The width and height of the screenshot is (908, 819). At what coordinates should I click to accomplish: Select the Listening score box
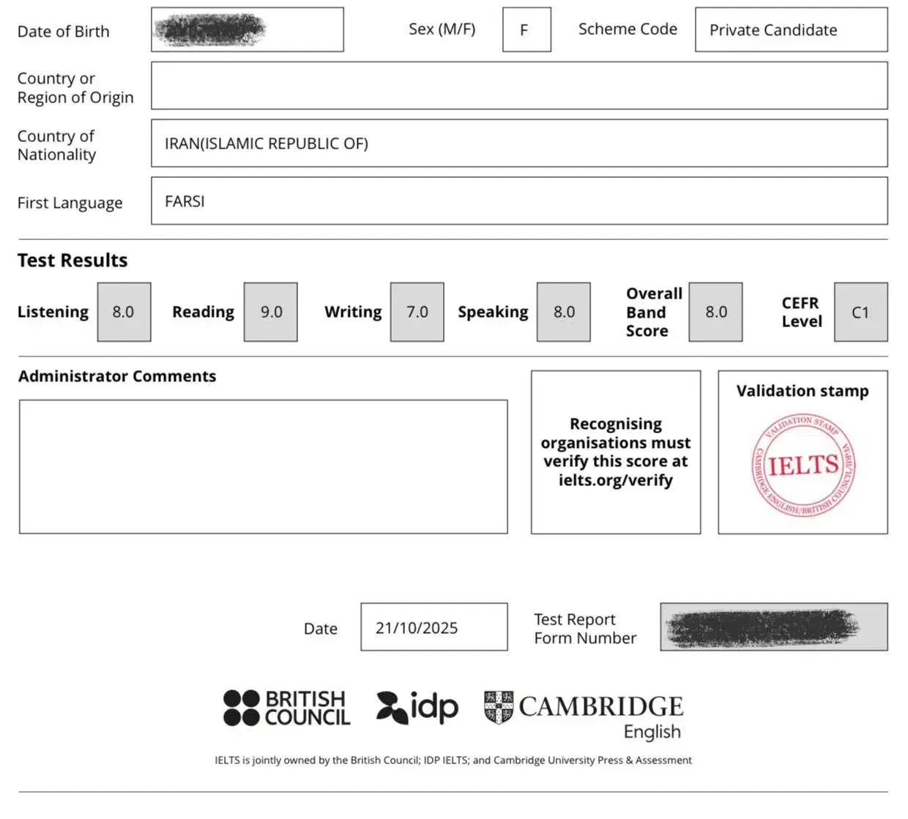click(124, 313)
